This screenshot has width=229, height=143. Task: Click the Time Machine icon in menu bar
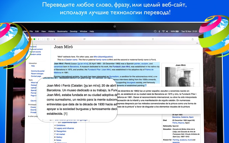[x=155, y=31]
